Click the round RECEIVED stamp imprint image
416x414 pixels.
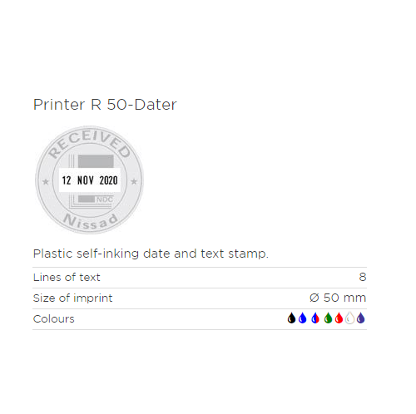89,180
